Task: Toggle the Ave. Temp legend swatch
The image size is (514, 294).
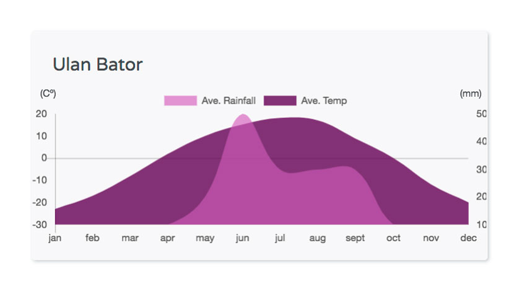Action: click(280, 100)
